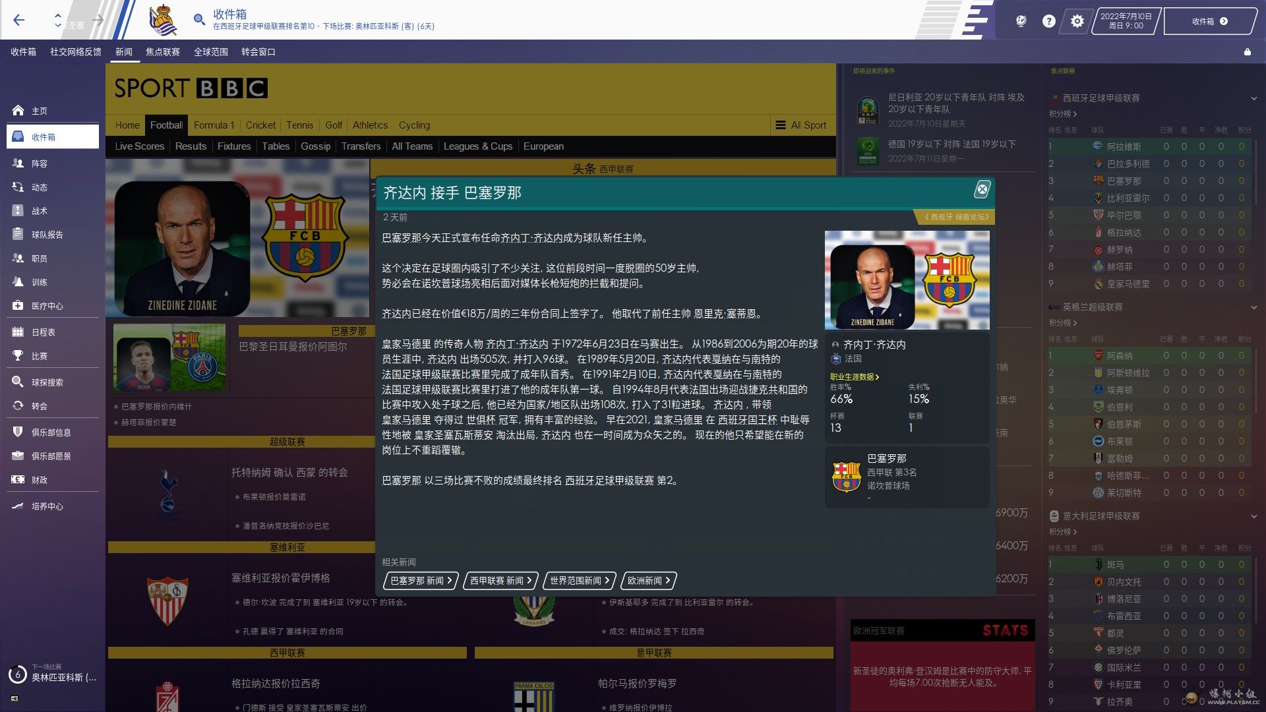Select Formula 1 in BBC Sport menu

(x=214, y=125)
